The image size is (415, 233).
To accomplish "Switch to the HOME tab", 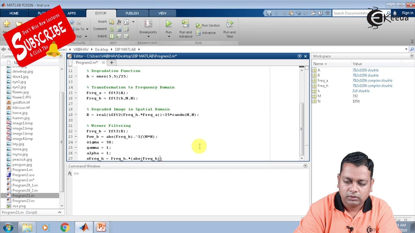I will [14, 13].
